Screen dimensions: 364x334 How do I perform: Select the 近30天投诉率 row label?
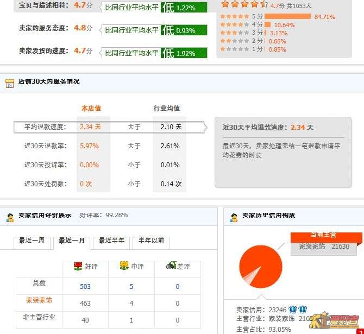46,165
